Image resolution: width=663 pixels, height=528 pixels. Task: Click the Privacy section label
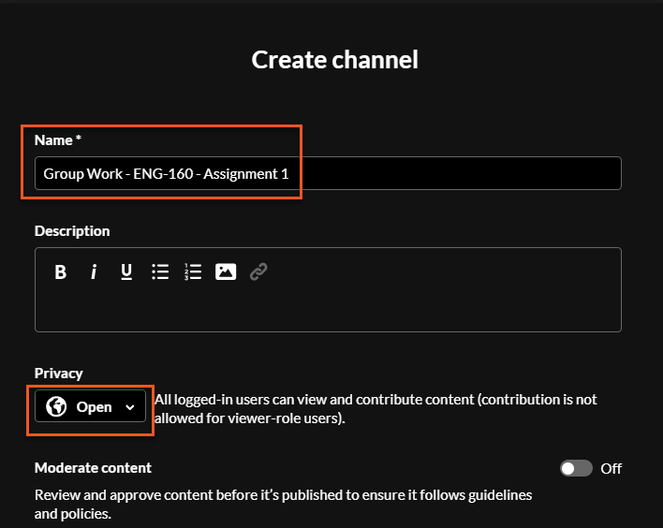(59, 373)
